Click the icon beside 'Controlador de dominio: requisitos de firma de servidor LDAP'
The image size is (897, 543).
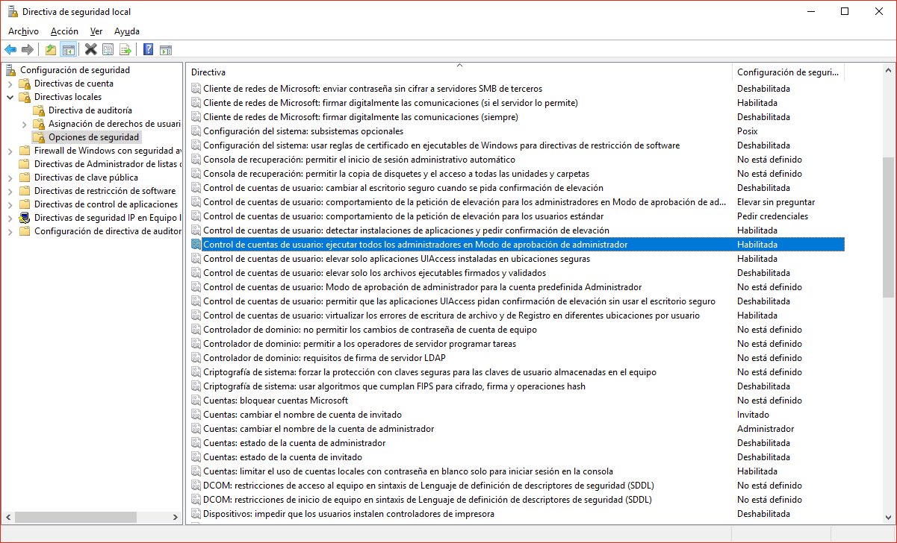(x=196, y=358)
